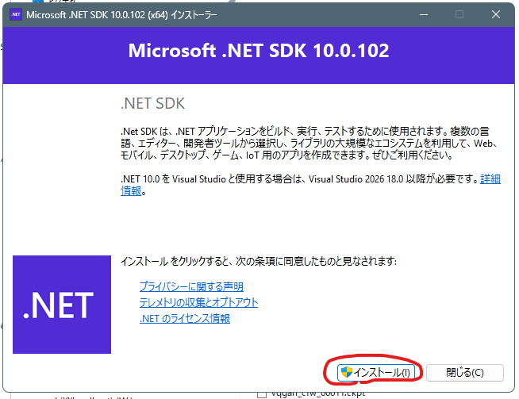Minimize the installer window
Image resolution: width=519 pixels, height=399 pixels.
(422, 15)
